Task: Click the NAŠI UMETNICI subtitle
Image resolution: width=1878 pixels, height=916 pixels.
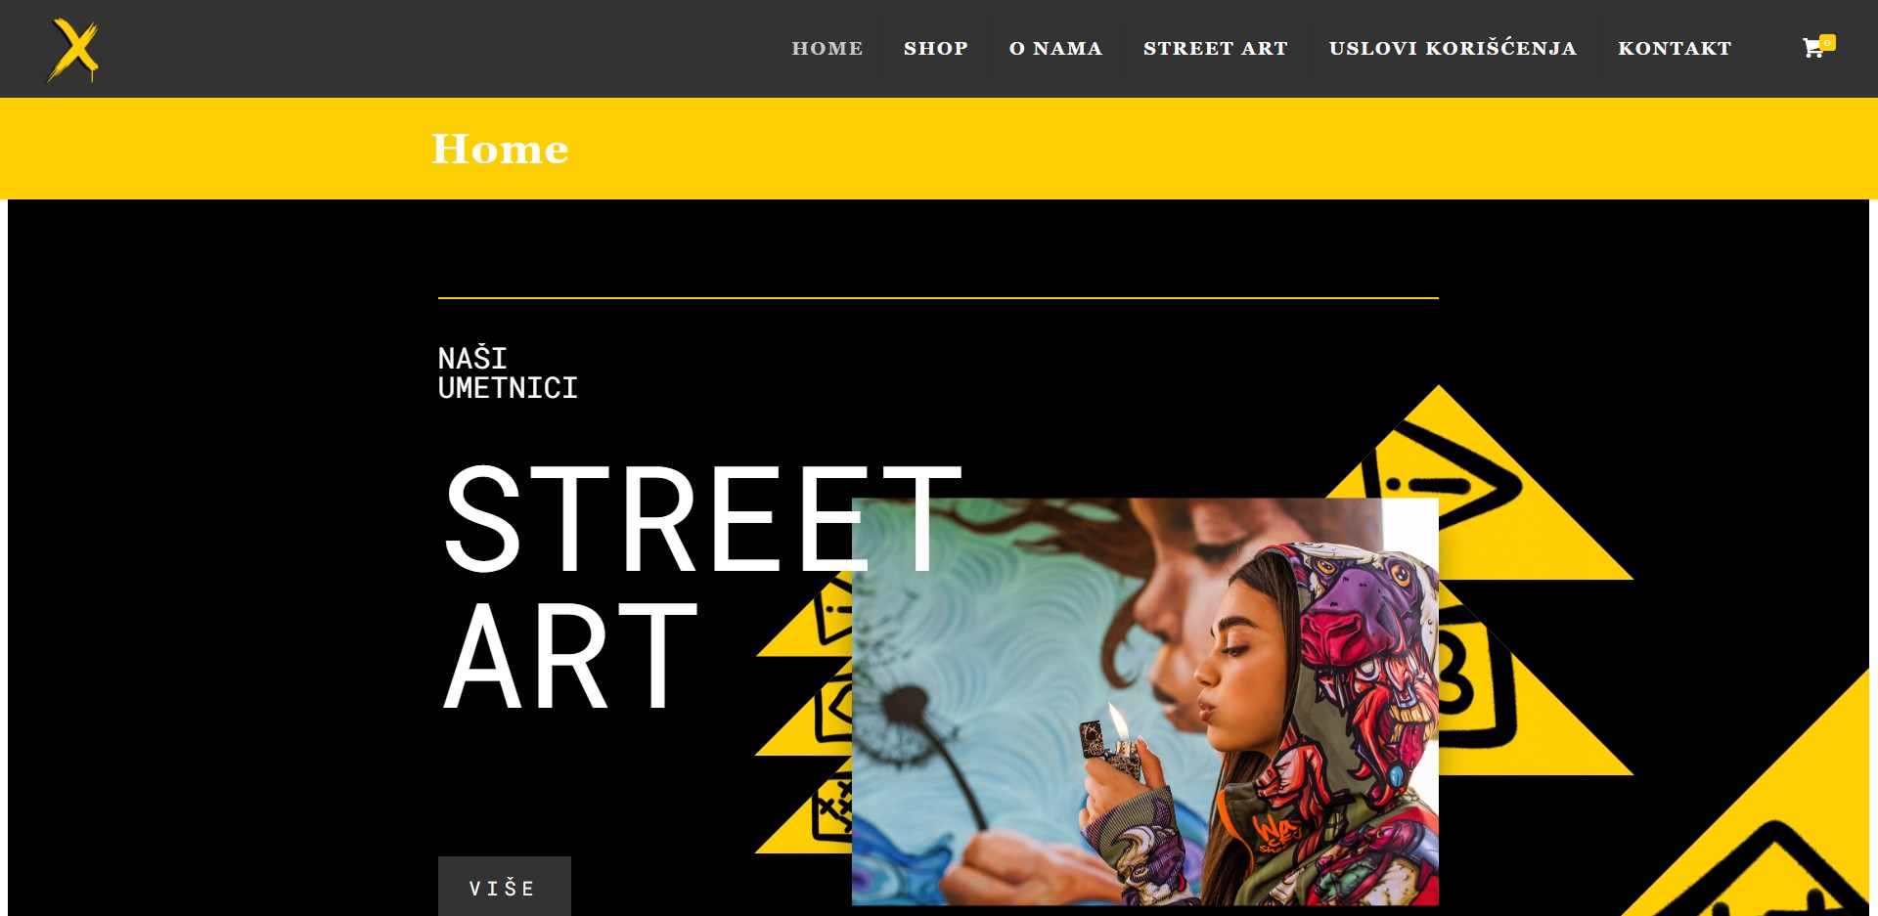Action: (x=508, y=373)
